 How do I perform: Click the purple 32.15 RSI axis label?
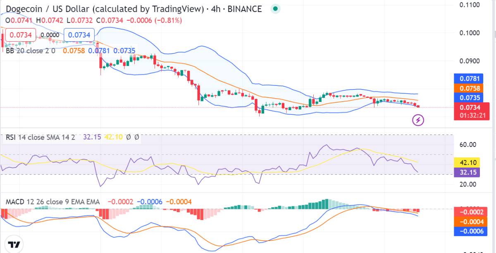click(466, 173)
